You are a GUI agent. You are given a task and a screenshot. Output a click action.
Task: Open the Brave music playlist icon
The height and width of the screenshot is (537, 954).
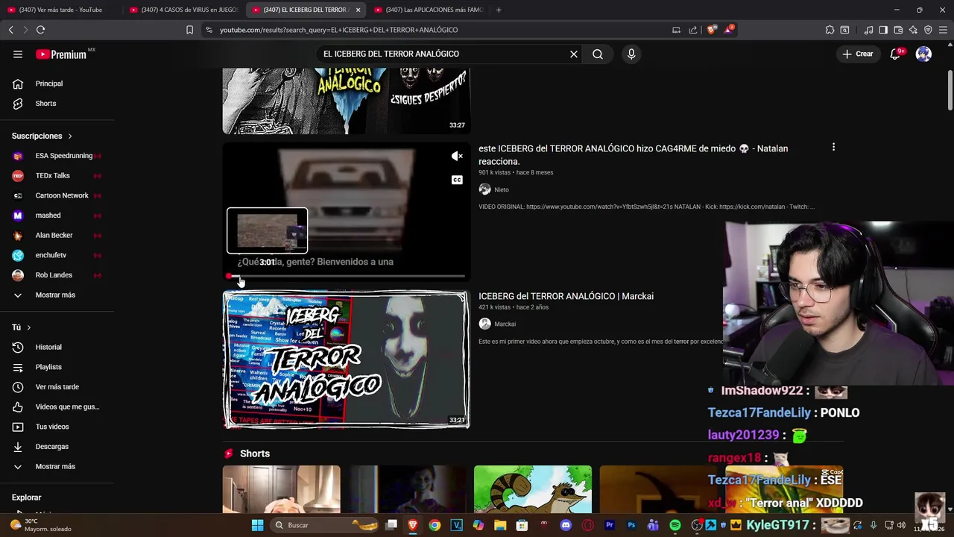(868, 30)
